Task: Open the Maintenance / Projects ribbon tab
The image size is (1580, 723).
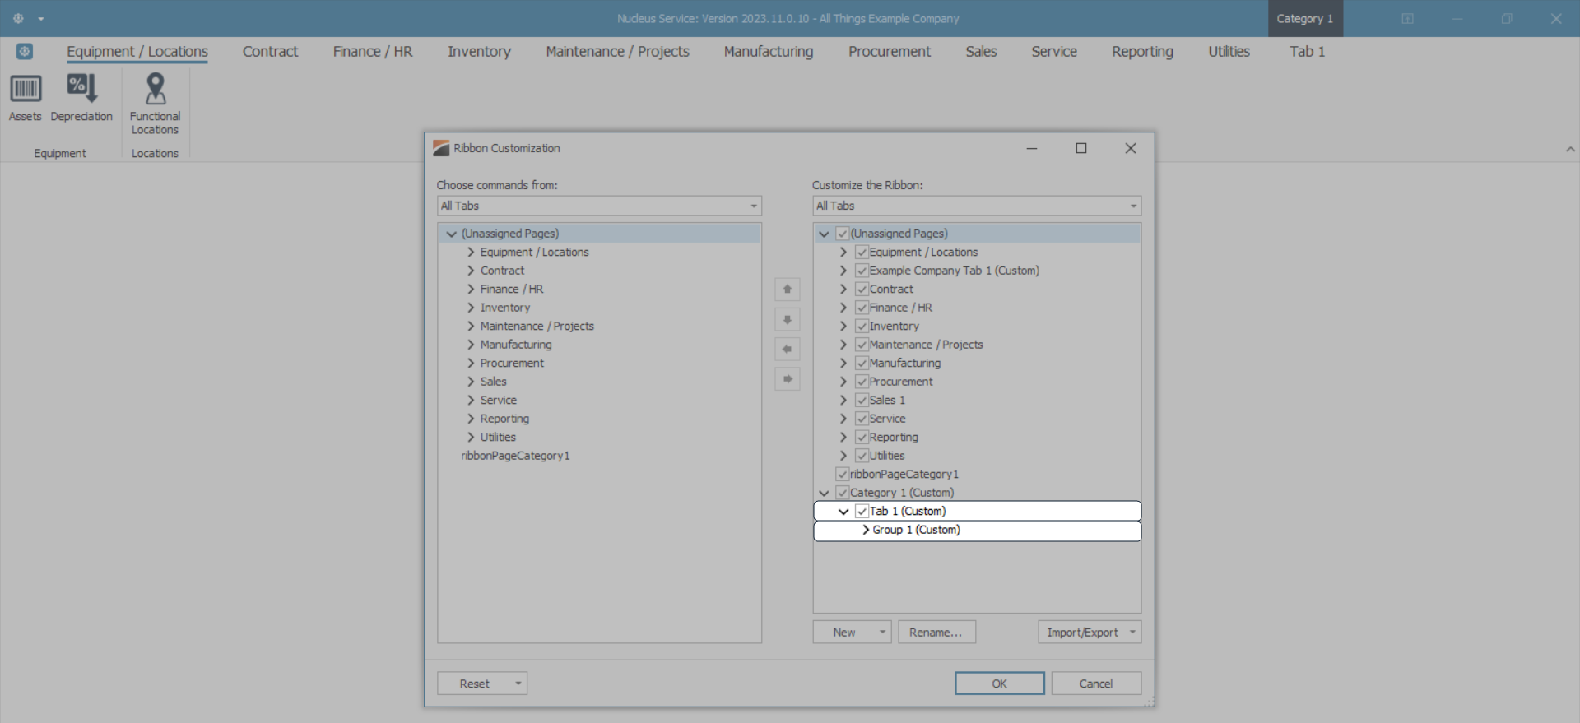Action: pos(617,52)
